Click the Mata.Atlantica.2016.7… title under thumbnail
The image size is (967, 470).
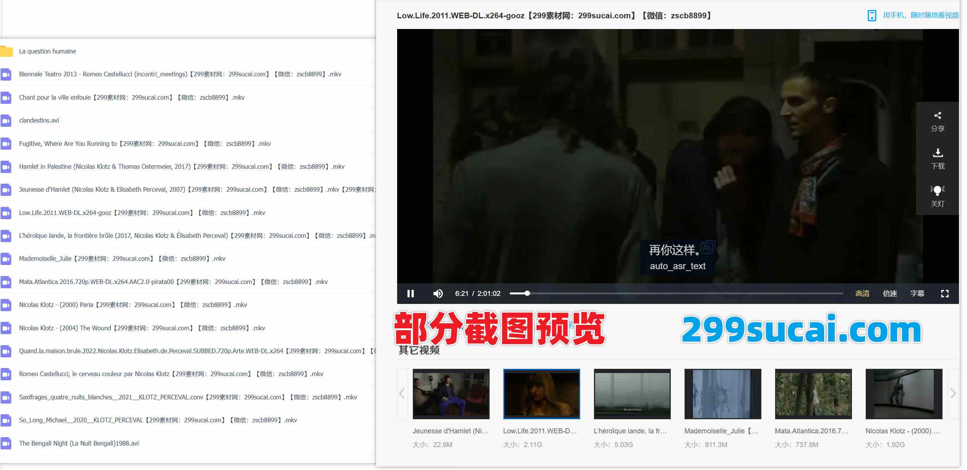click(x=811, y=431)
